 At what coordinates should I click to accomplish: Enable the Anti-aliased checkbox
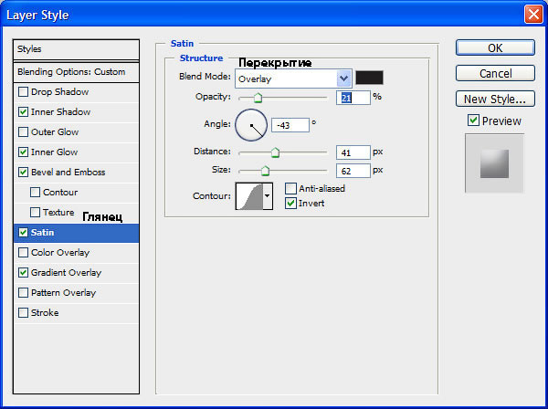click(290, 188)
